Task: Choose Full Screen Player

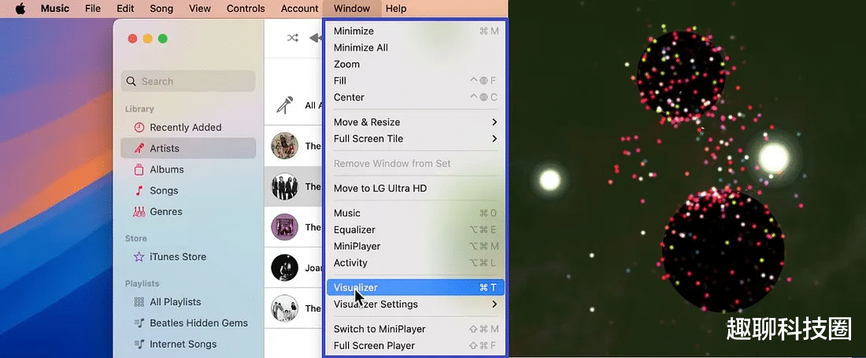Action: (x=416, y=345)
